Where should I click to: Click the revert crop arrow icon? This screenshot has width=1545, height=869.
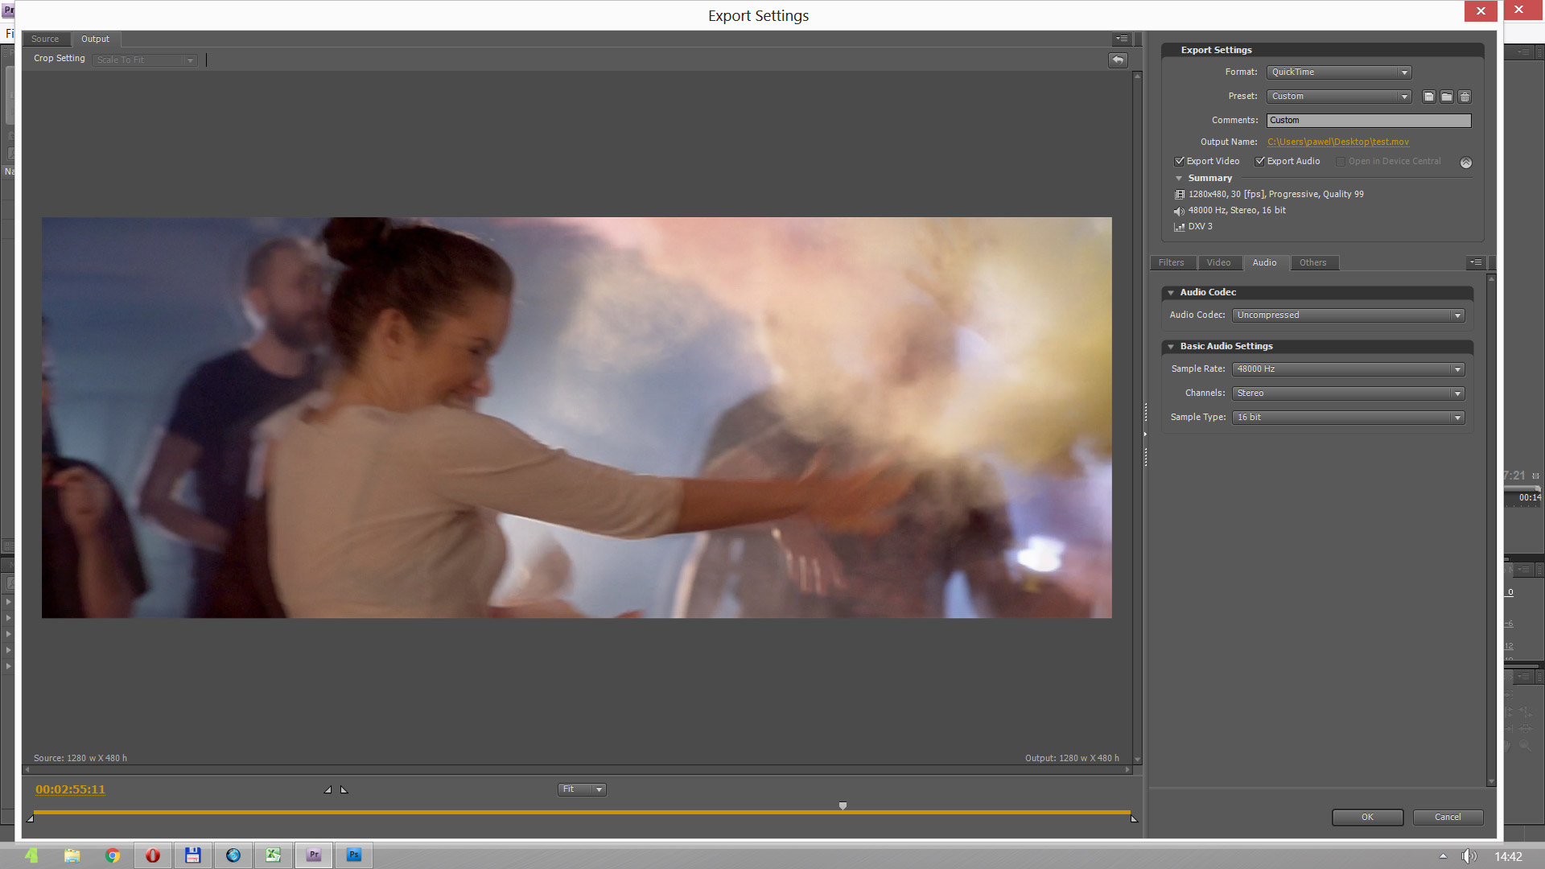[1118, 60]
